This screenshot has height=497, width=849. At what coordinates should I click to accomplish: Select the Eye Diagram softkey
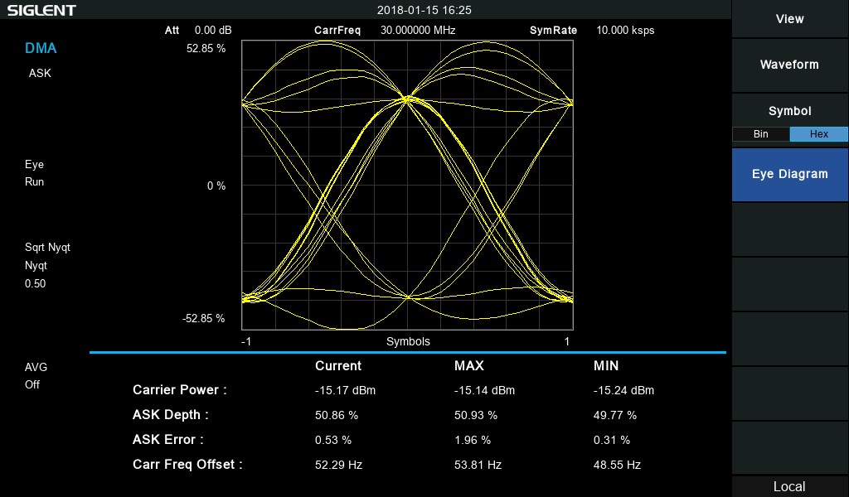coord(789,174)
